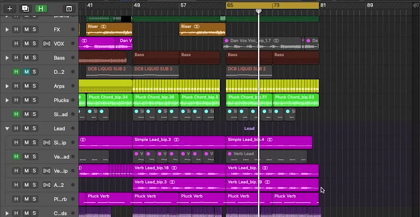This screenshot has height=217, width=420.
Task: Enable hide on the Bass track
Action: pos(16,58)
